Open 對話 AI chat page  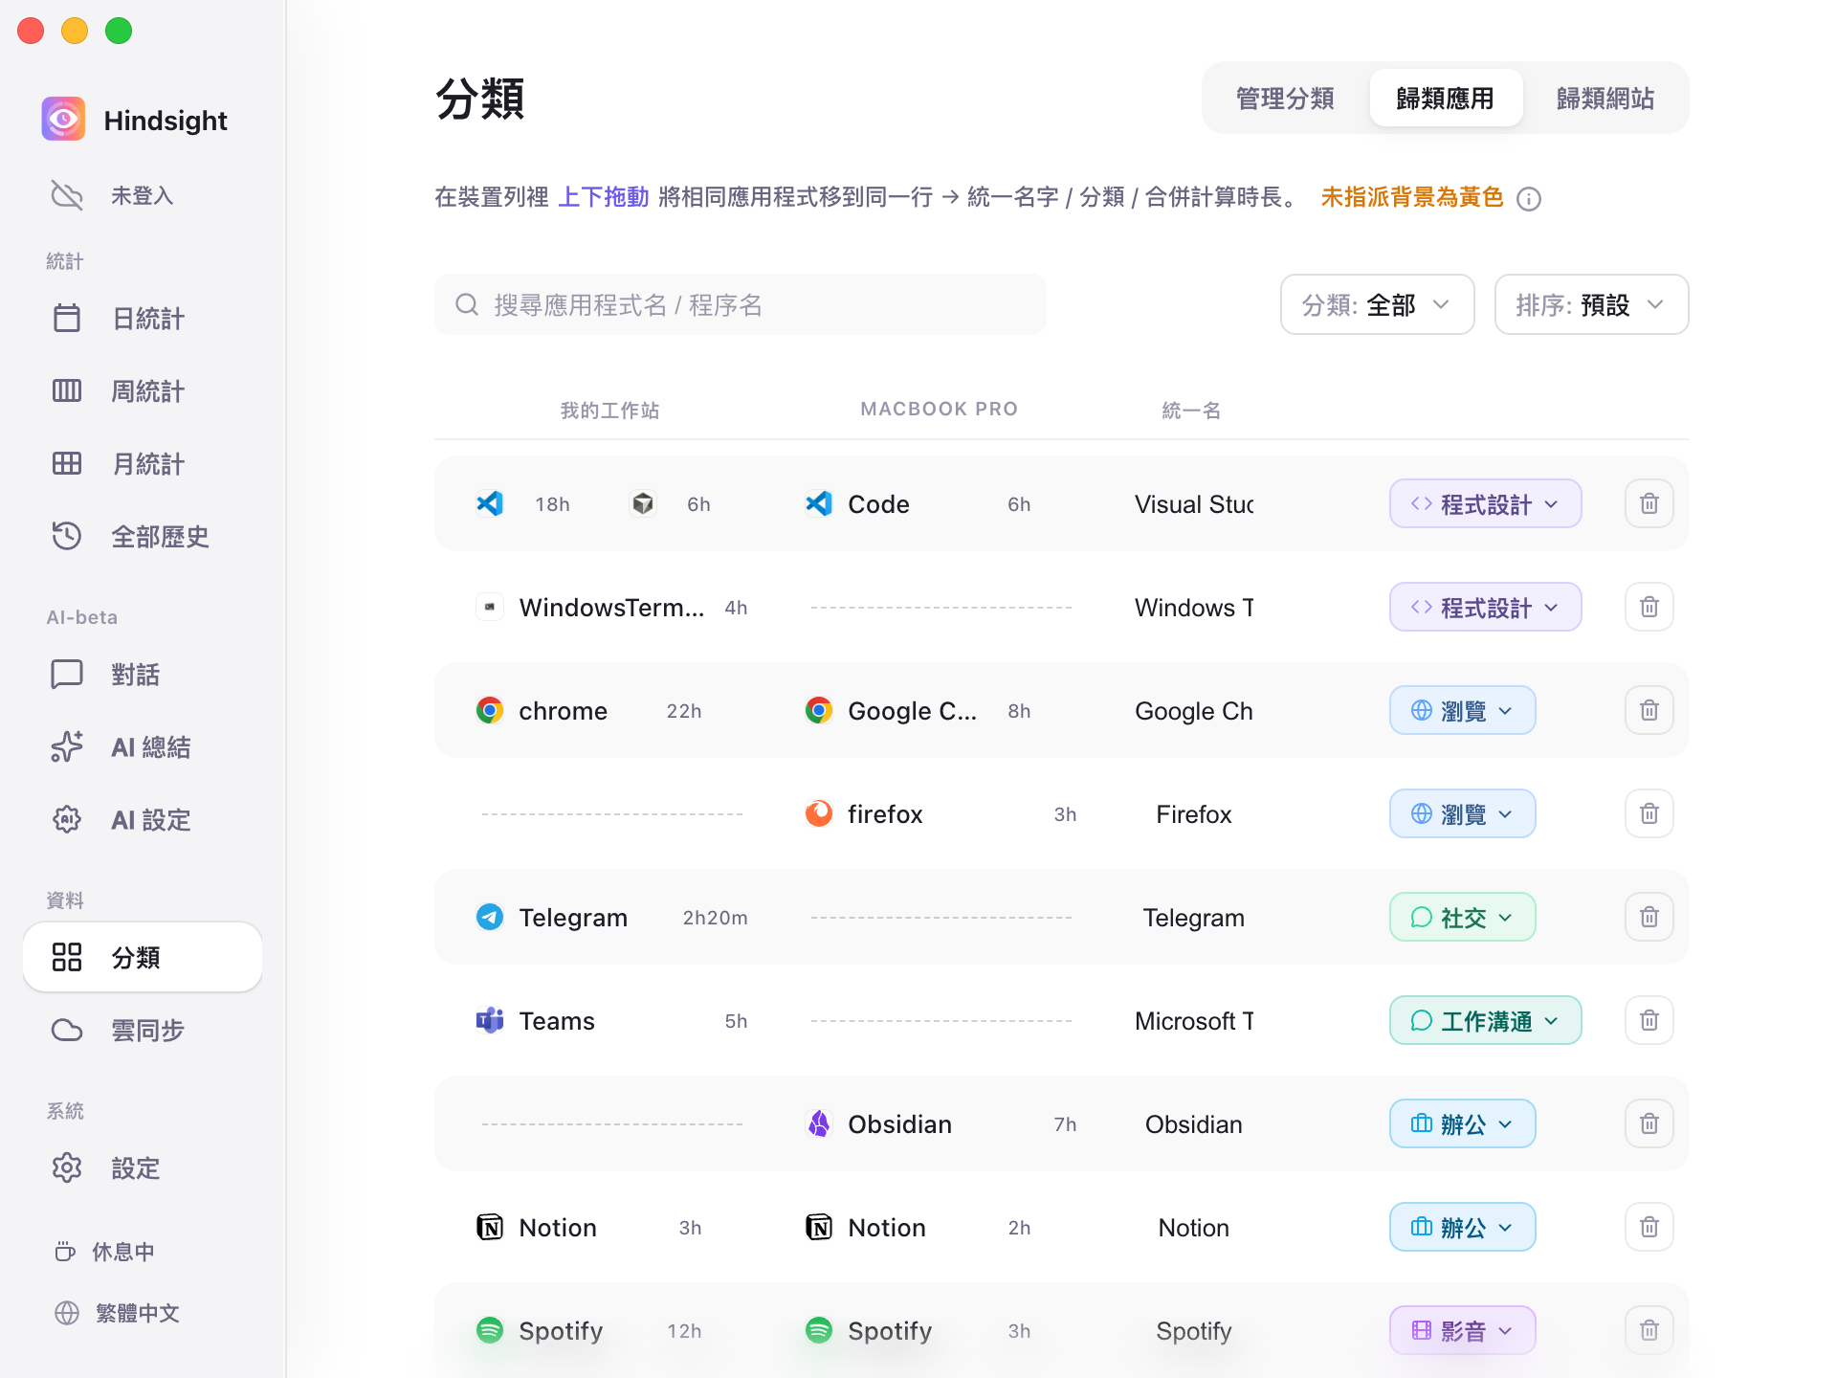pos(143,674)
